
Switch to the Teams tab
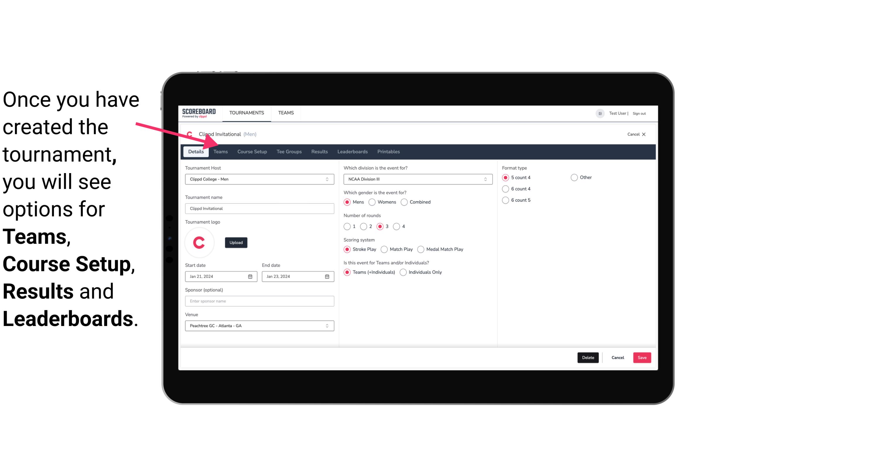tap(220, 152)
